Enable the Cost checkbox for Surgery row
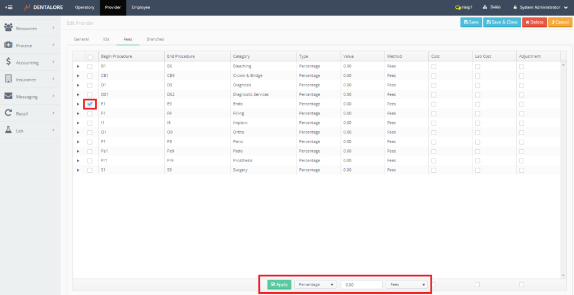This screenshot has height=295, width=574. point(433,170)
